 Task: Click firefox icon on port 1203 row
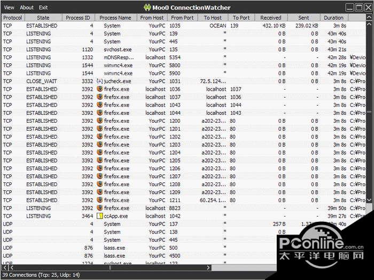100,145
